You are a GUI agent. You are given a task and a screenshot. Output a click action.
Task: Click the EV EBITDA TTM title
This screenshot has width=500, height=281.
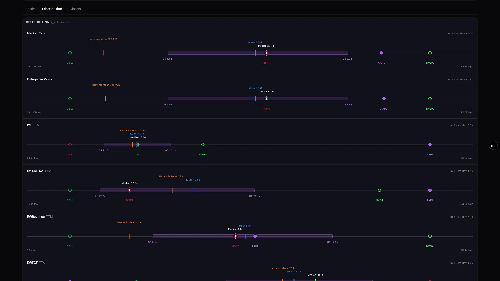tap(39, 171)
